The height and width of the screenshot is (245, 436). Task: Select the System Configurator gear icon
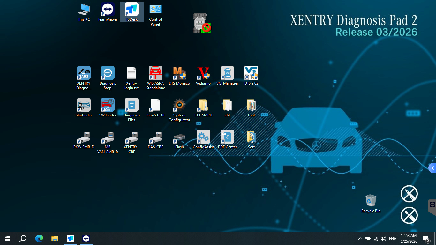[179, 110]
